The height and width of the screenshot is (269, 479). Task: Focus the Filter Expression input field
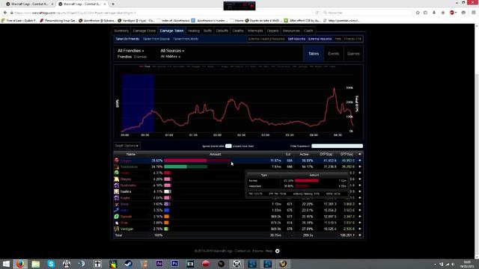[337, 146]
